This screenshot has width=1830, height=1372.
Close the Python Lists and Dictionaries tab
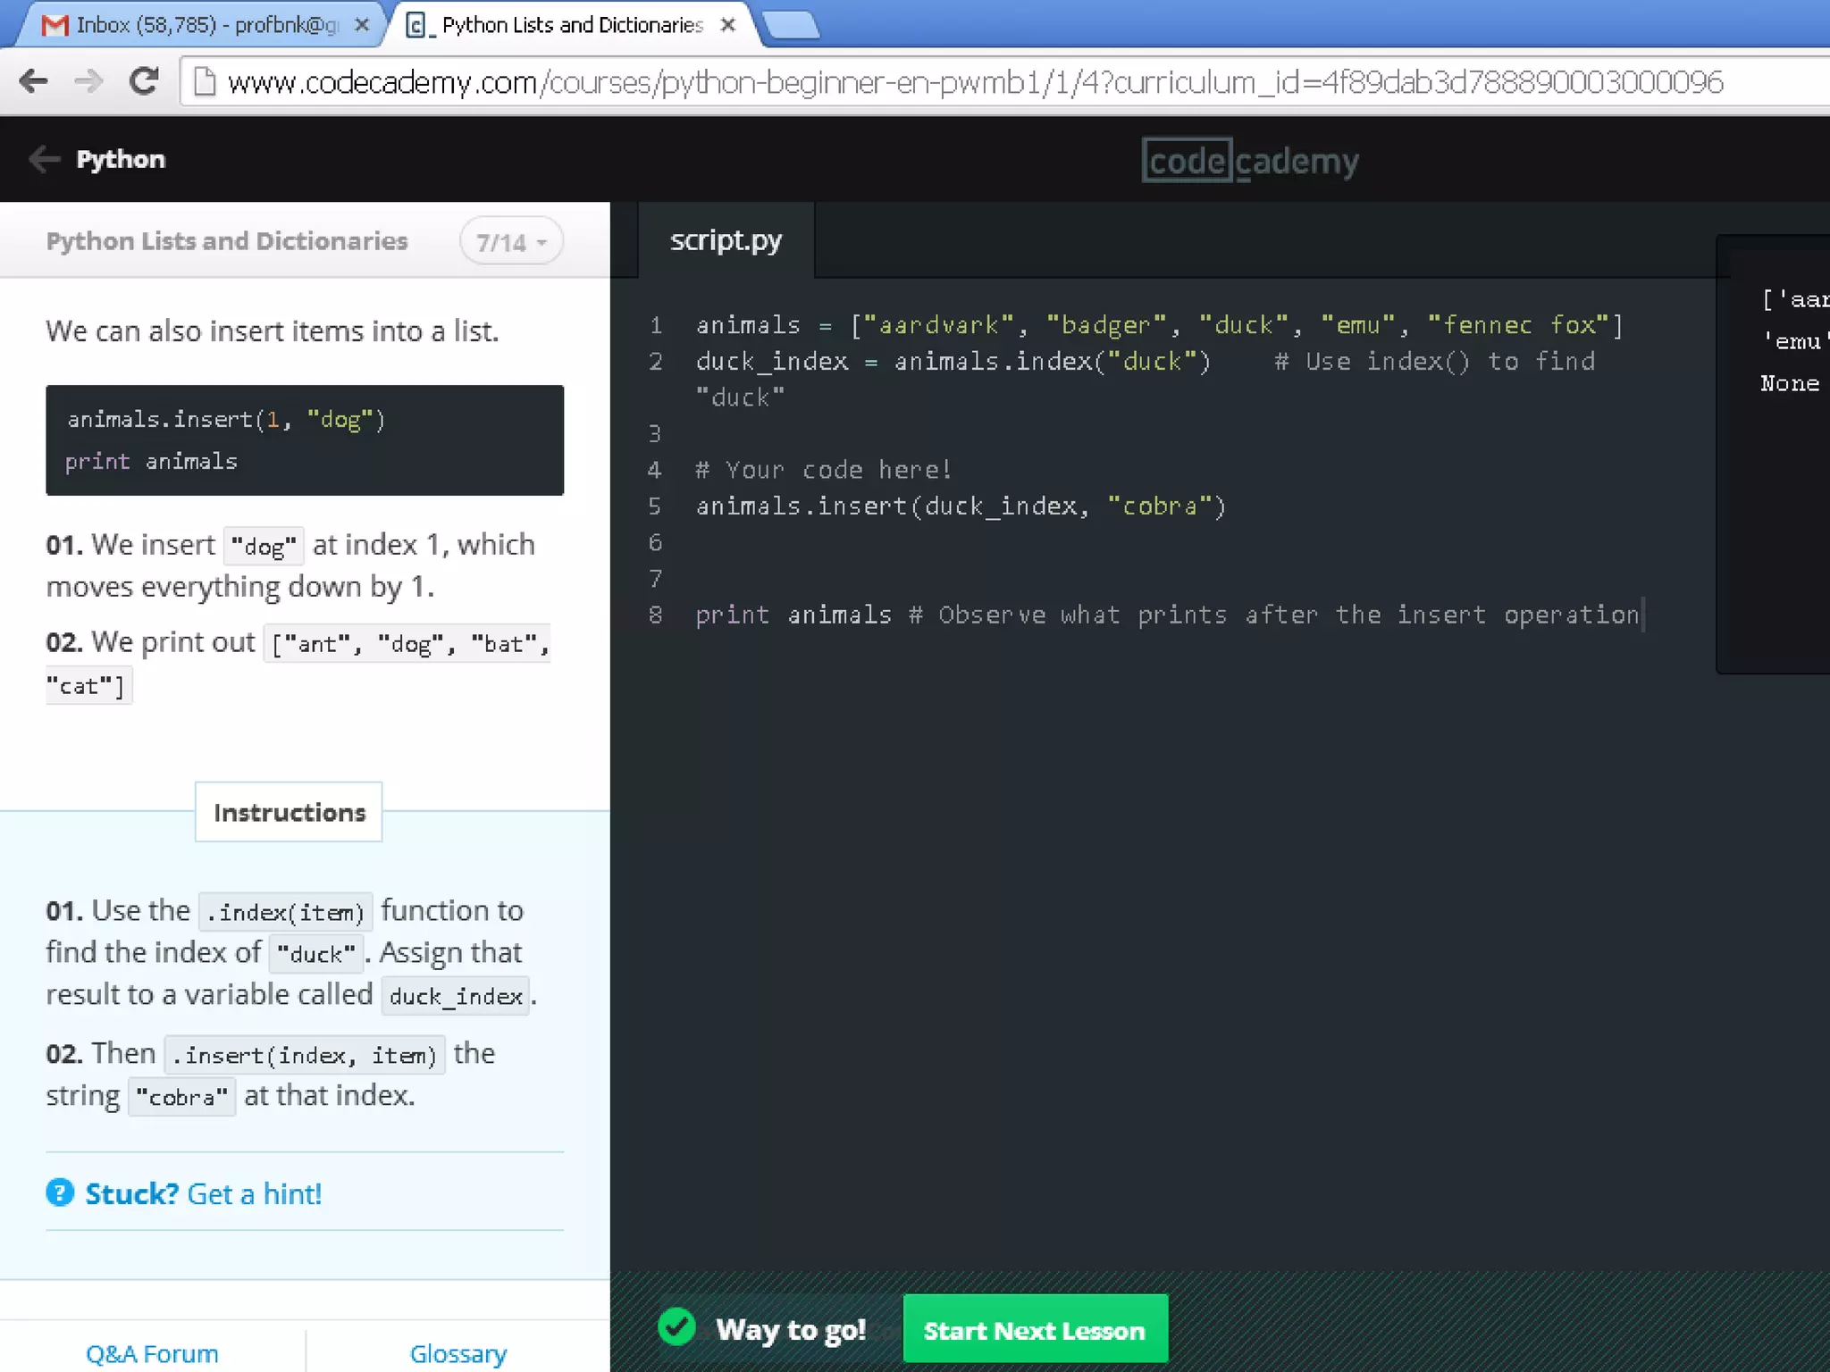pyautogui.click(x=728, y=25)
